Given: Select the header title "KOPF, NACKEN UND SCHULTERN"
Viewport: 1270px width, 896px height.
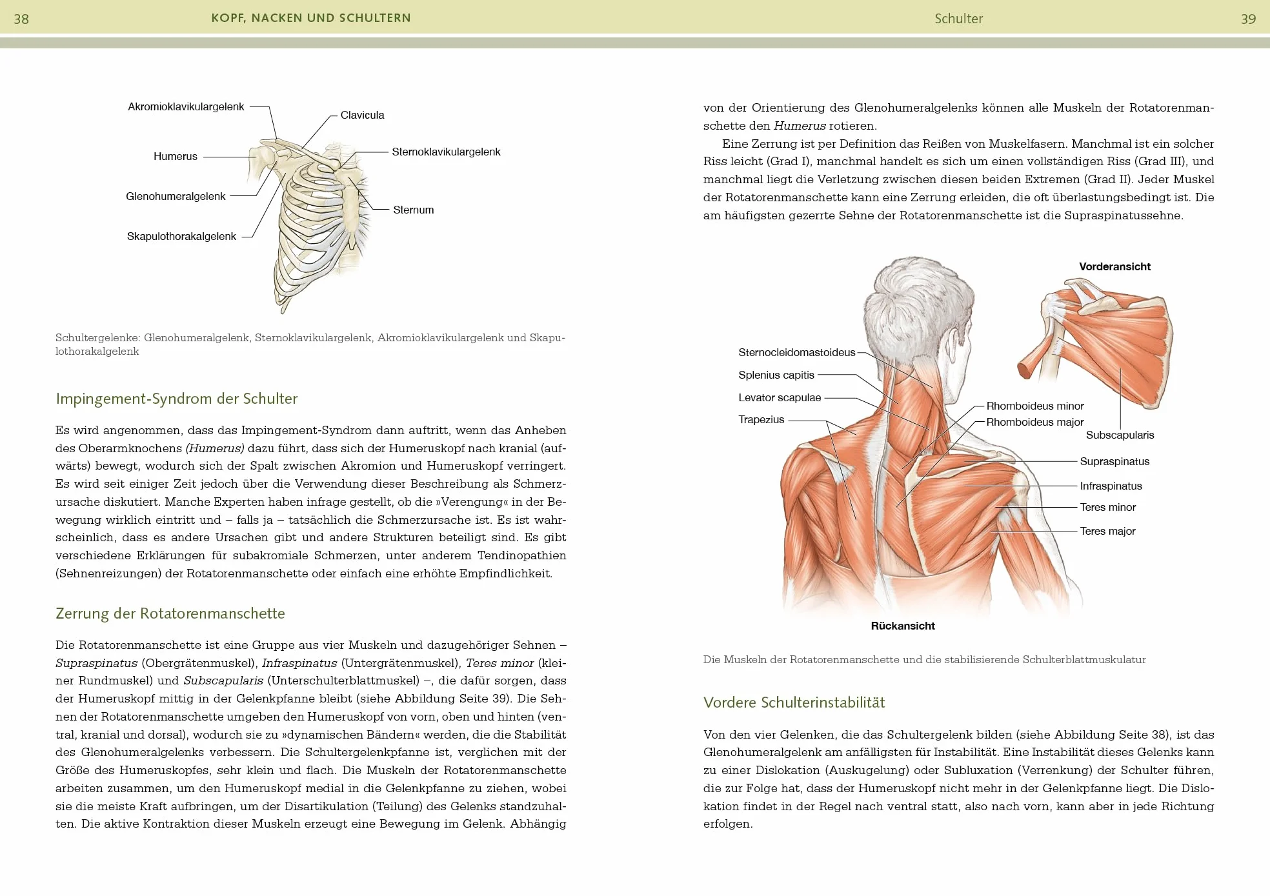Looking at the screenshot, I should (x=311, y=18).
